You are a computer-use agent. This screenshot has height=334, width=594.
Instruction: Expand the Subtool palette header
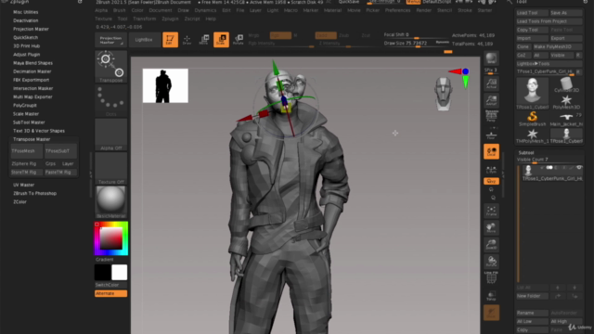coord(526,152)
